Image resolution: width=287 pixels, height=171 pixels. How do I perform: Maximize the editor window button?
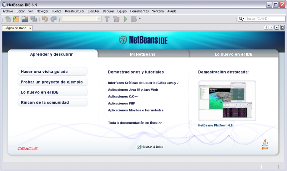coord(282,27)
